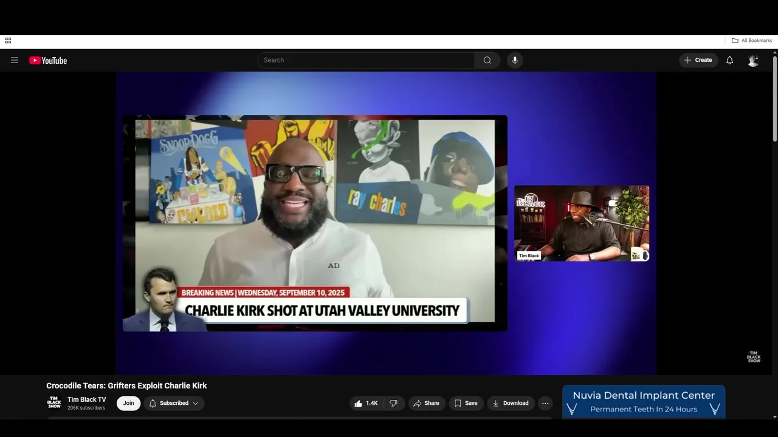
Task: Click the Create button
Action: [x=698, y=60]
